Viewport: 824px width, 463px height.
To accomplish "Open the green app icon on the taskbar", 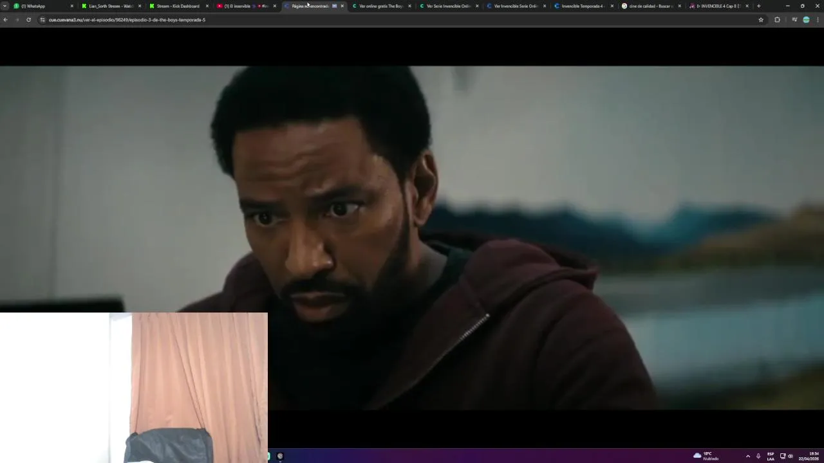I will pos(269,456).
